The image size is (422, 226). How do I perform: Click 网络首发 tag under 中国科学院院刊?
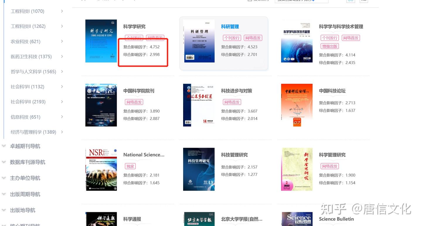coord(134,102)
